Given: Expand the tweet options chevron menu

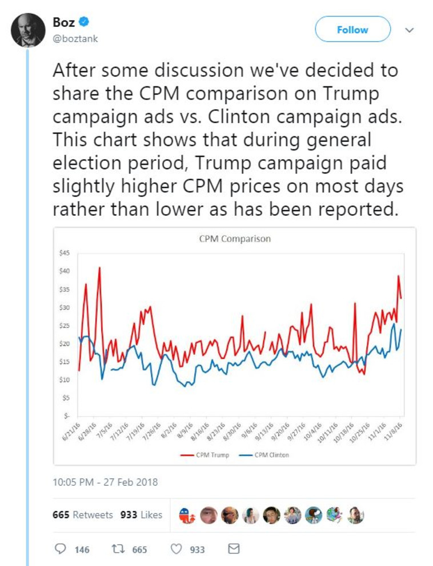Looking at the screenshot, I should point(409,30).
